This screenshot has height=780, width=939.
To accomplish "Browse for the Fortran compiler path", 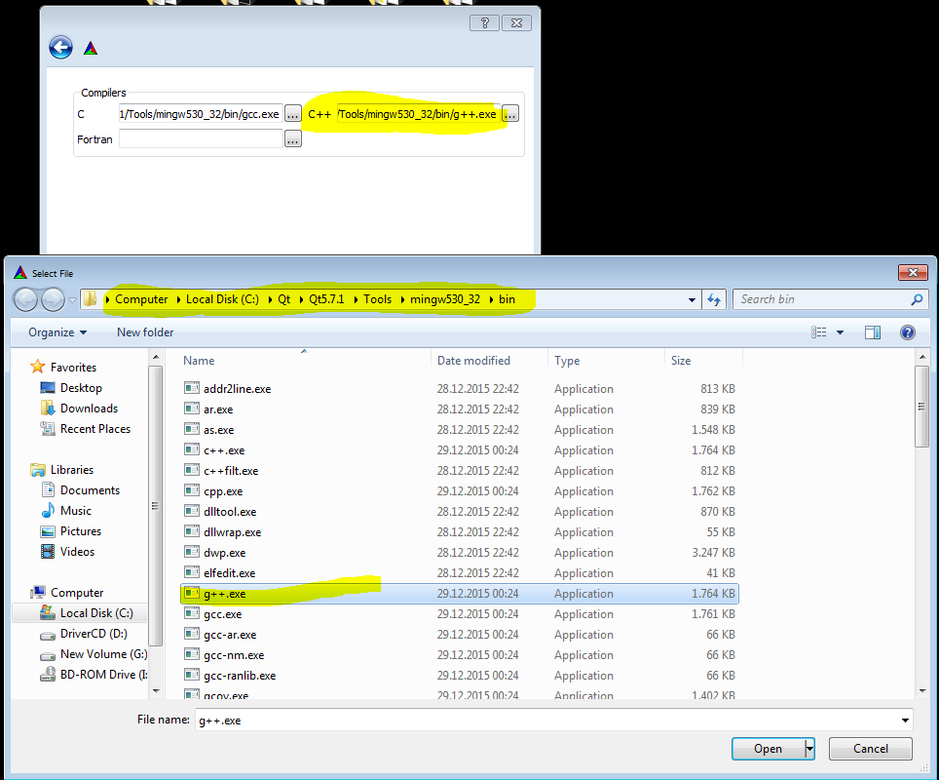I will (x=293, y=139).
